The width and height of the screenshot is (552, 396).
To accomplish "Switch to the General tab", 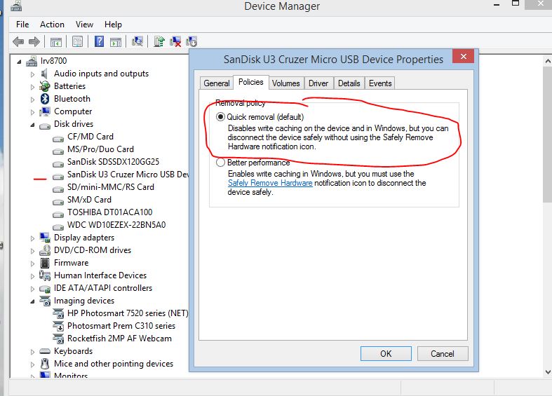I will tap(217, 83).
